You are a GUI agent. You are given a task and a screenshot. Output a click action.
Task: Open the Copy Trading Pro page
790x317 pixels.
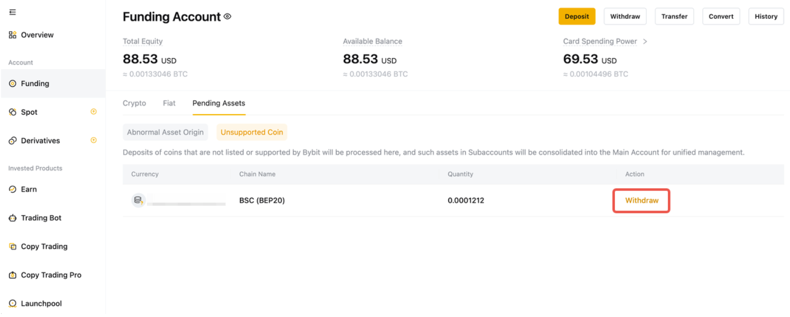[51, 275]
